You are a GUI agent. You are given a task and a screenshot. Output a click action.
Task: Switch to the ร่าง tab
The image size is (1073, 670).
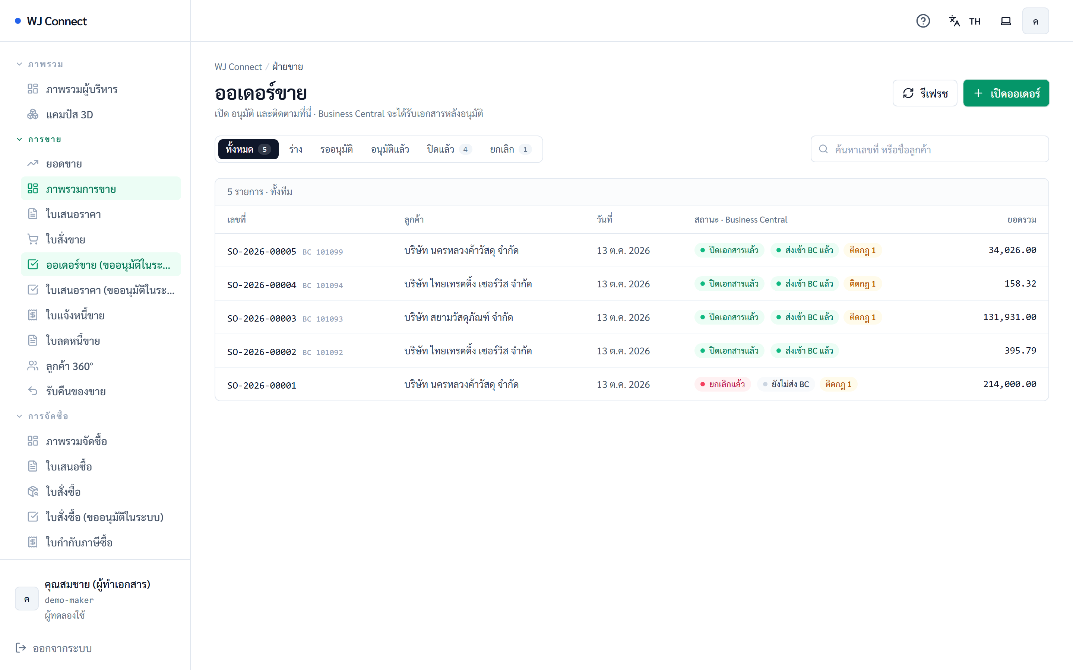tap(296, 149)
